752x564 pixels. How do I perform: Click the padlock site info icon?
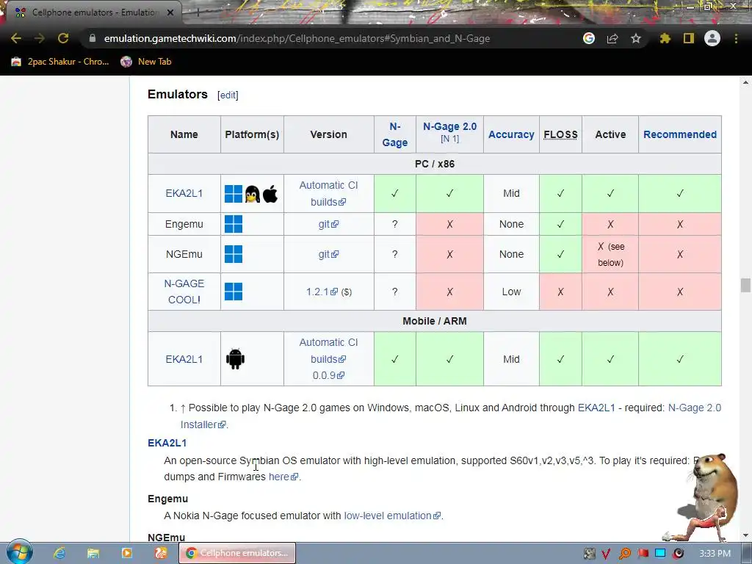pyautogui.click(x=93, y=38)
